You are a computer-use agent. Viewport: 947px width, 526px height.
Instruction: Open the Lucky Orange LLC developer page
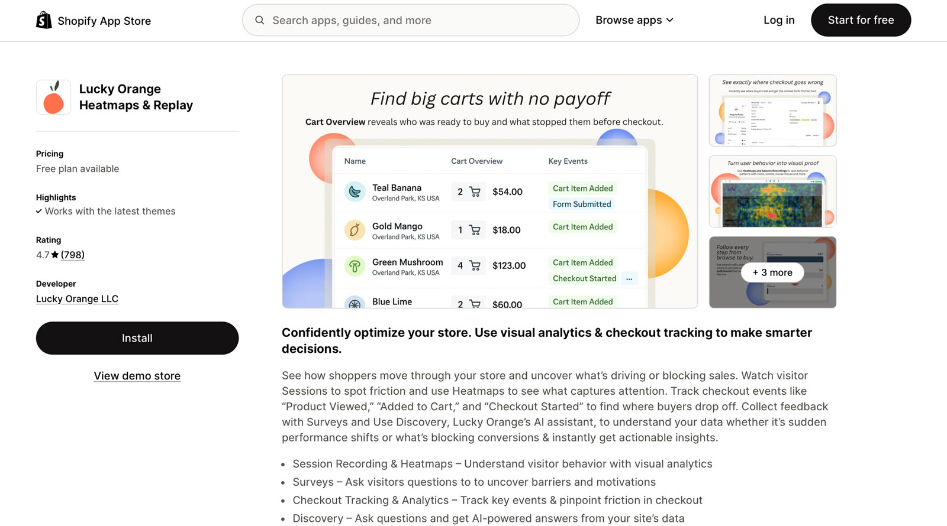coord(77,298)
